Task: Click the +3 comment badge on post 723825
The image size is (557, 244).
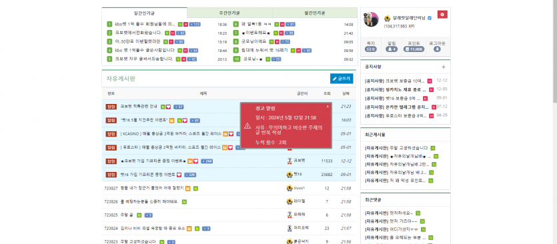Action: (x=149, y=215)
